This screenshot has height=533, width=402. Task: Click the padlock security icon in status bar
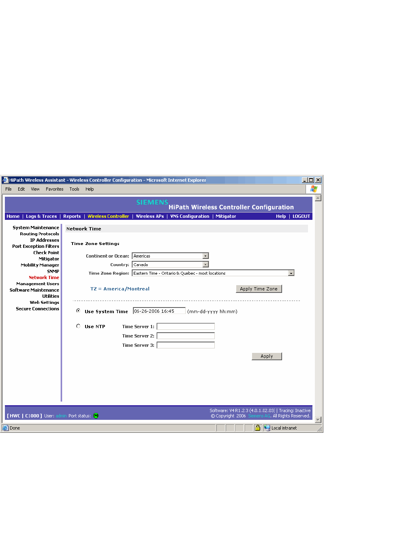coord(257,428)
